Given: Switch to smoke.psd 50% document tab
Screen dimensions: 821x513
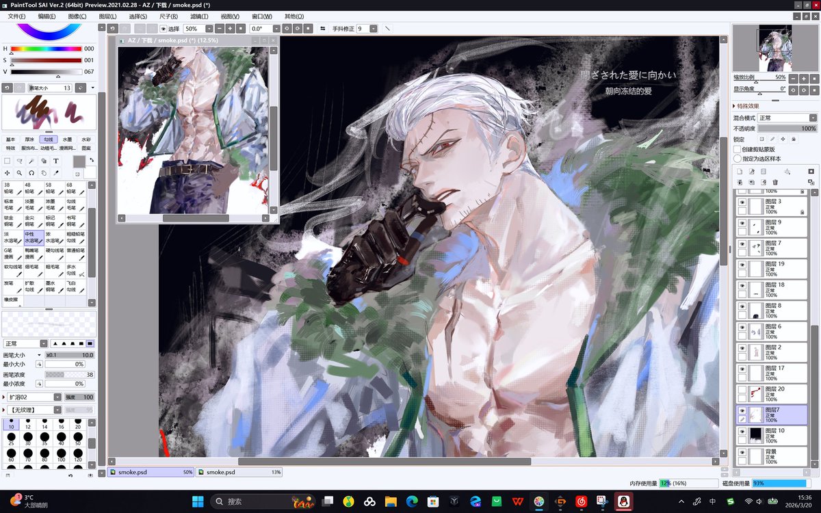Looking at the screenshot, I should coord(151,472).
